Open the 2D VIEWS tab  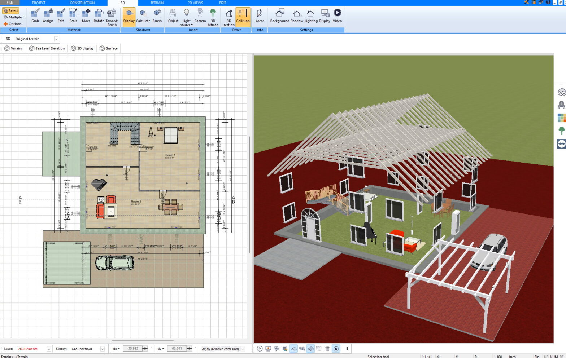[x=195, y=3]
